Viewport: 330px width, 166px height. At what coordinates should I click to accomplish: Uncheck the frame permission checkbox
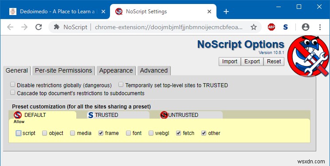point(101,133)
